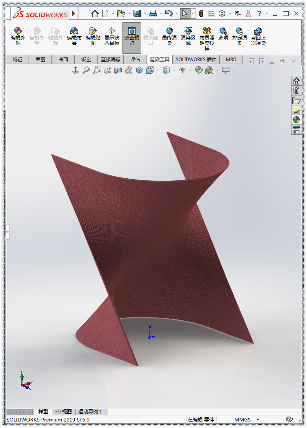
Task: Click the Edit Appearance (编辑外观) icon
Action: 18,36
